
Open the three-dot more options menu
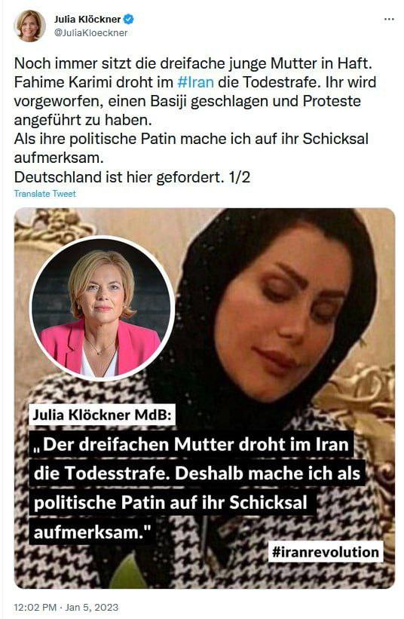click(x=389, y=19)
